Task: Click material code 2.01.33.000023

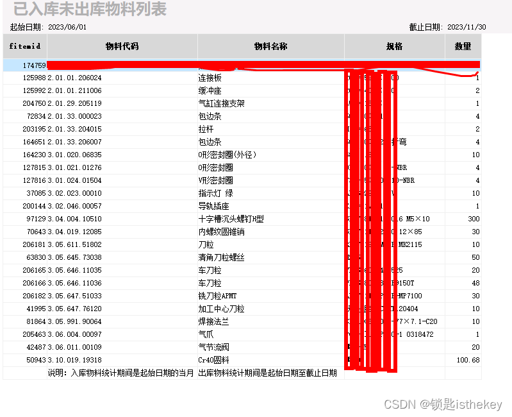Action: coord(74,116)
